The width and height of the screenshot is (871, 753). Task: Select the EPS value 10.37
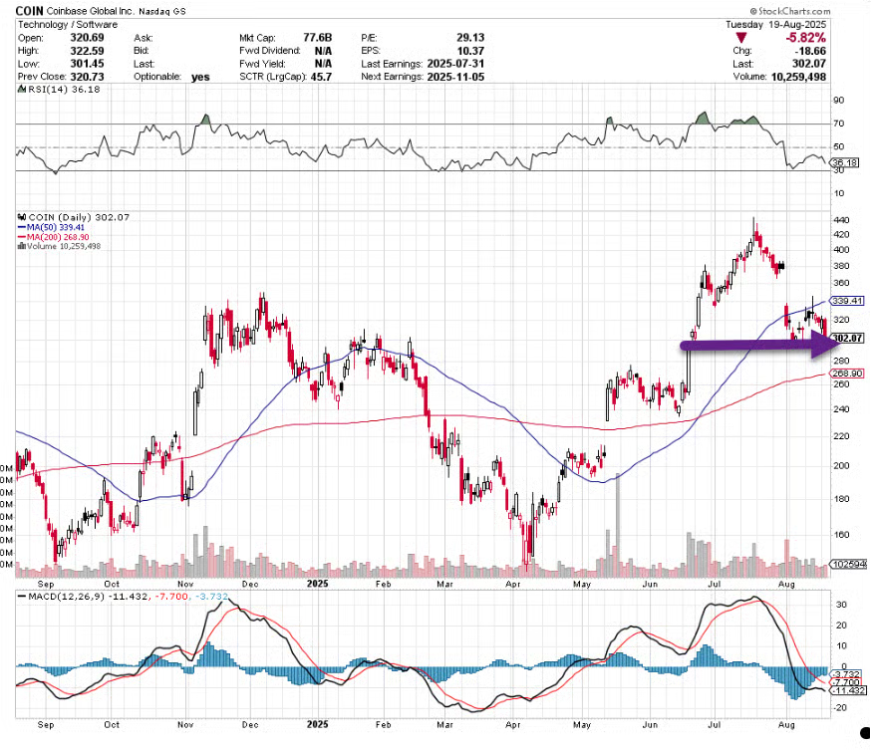pos(470,51)
